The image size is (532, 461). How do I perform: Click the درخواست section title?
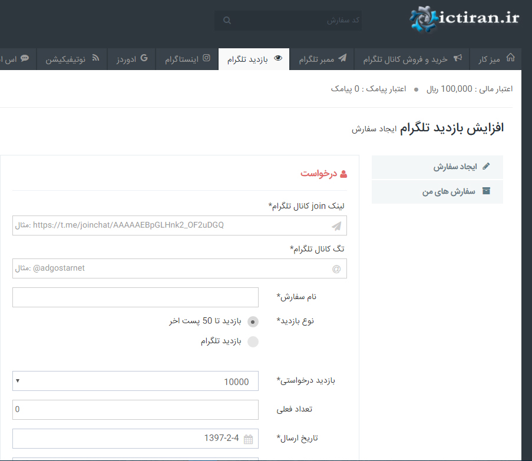tap(319, 174)
